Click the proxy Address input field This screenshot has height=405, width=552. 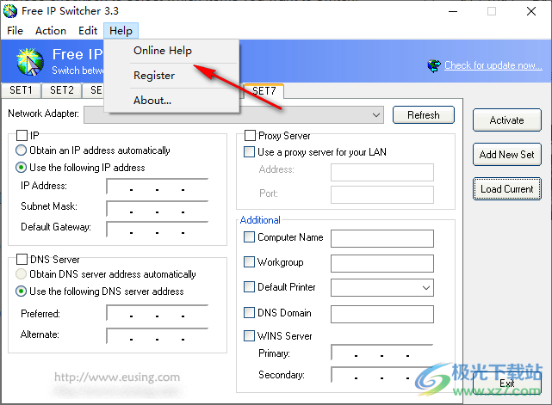click(x=382, y=172)
